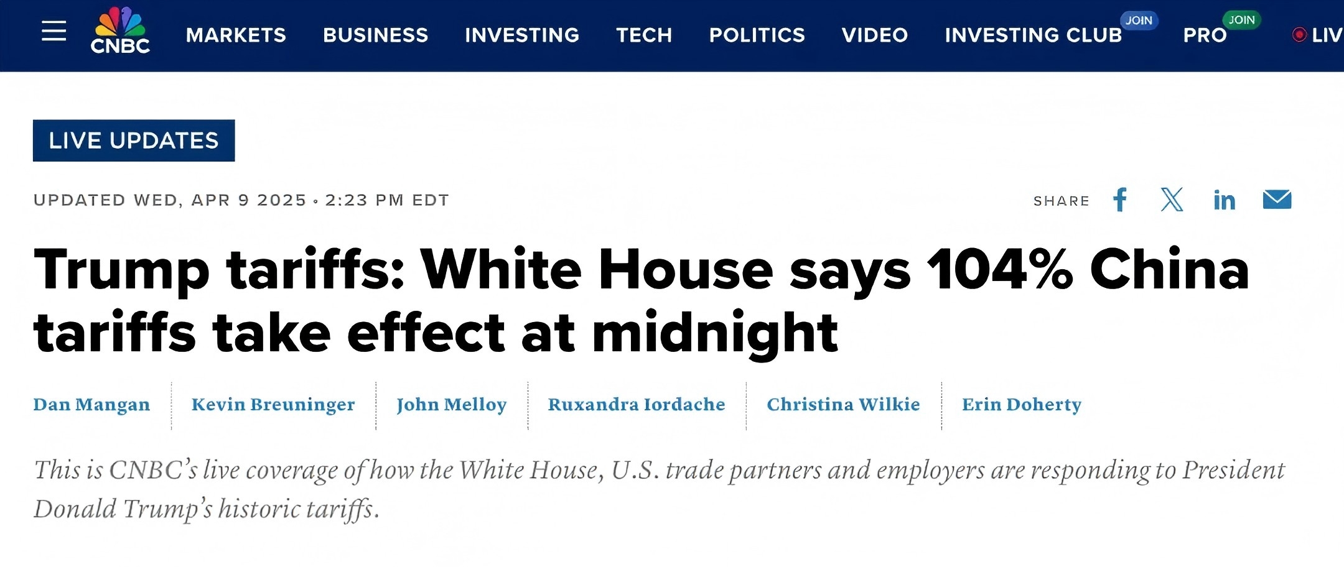Share article on X

pos(1172,200)
